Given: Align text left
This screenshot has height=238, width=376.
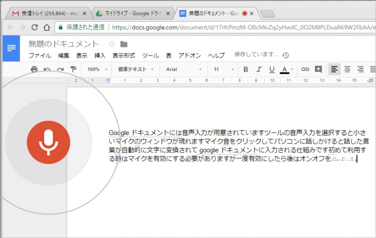Looking at the screenshot, I should point(334,69).
